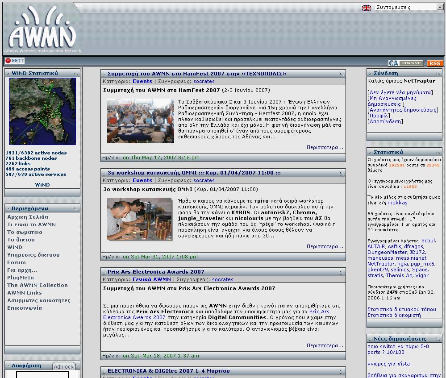Collapse the ELECTRONIKA & DIGItec article
The image size is (446, 378).
point(342,371)
